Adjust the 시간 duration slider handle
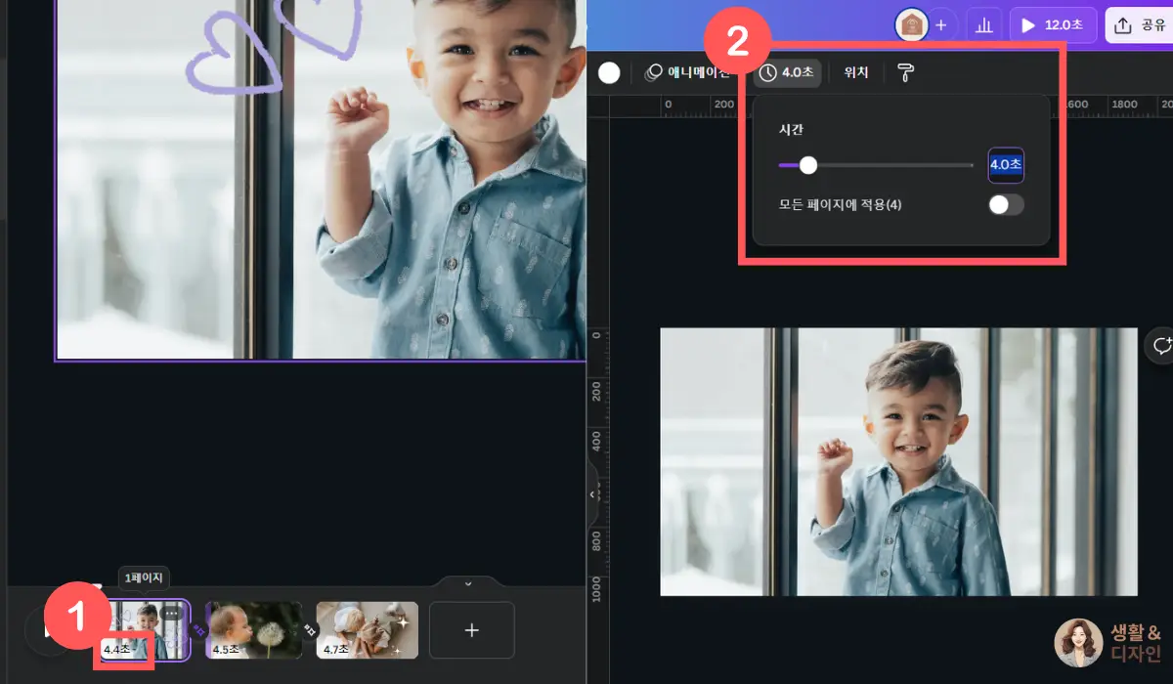This screenshot has width=1173, height=684. pyautogui.click(x=808, y=165)
